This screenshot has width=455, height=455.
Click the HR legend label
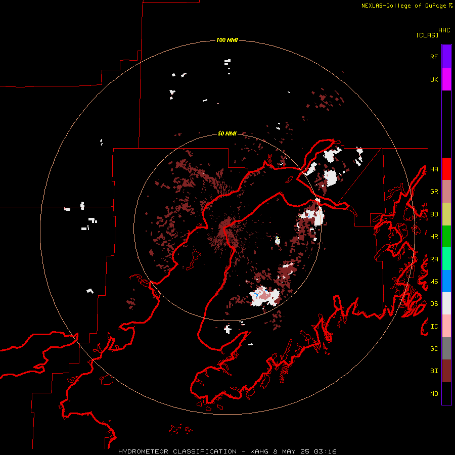[434, 237]
